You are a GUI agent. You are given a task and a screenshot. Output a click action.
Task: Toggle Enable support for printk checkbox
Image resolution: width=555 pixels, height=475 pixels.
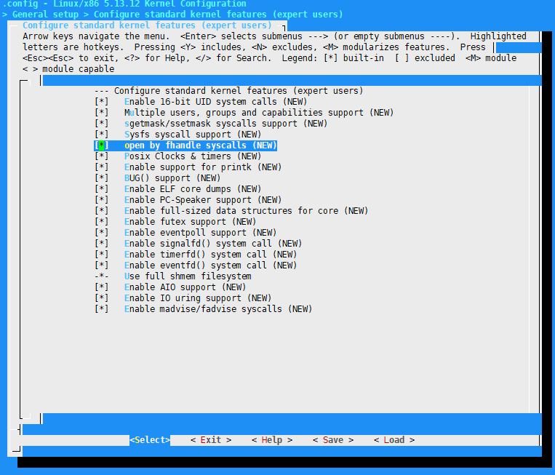[x=101, y=167]
